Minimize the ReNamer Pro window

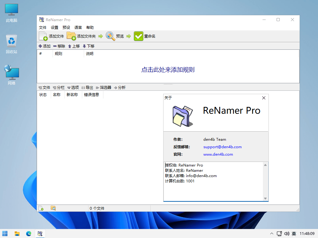point(264,20)
